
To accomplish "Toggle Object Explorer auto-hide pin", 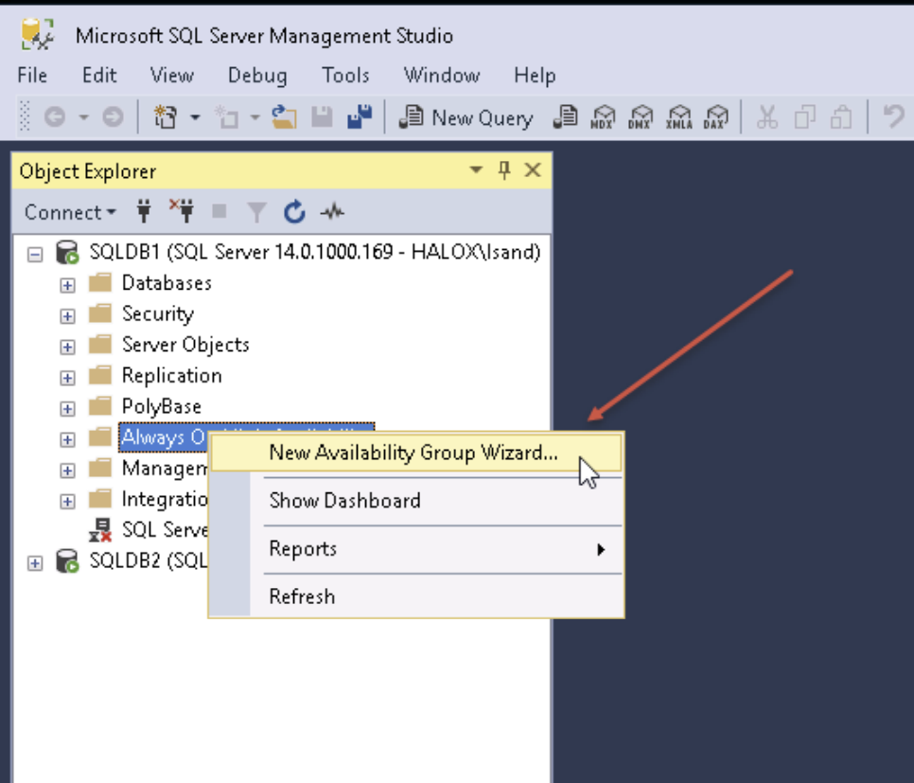I will [x=504, y=169].
